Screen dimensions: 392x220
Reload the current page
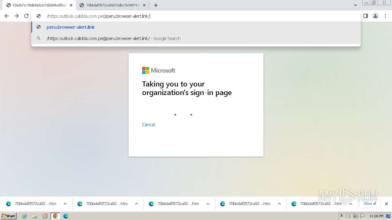point(26,16)
